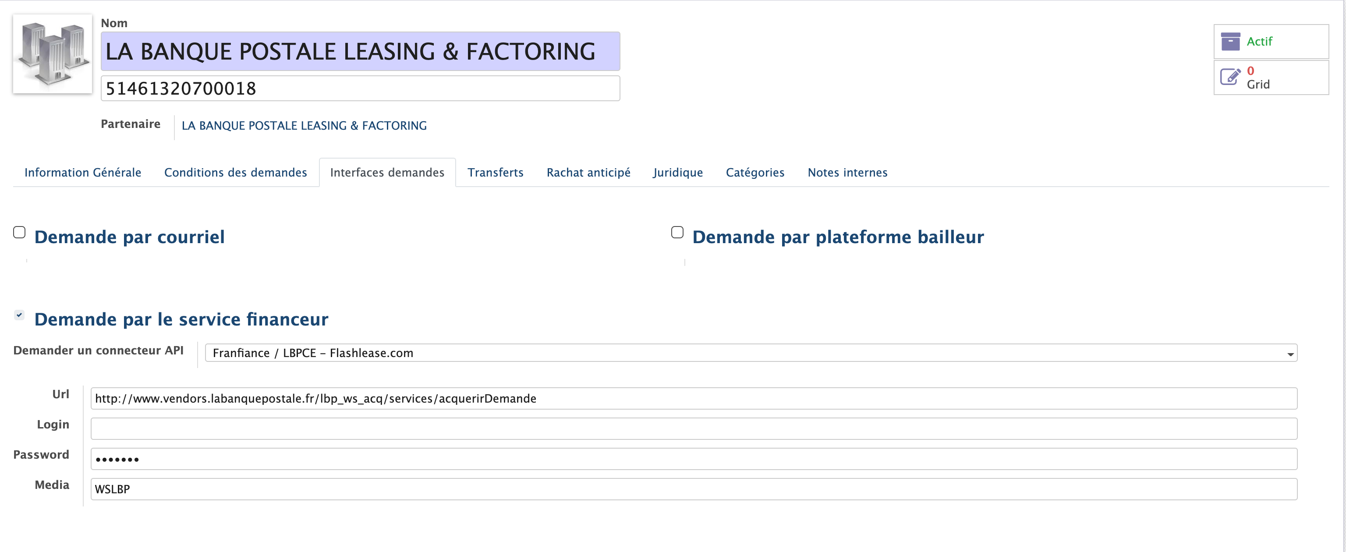The width and height of the screenshot is (1346, 552).
Task: Enable Demande par courriel checkbox
Action: [19, 232]
